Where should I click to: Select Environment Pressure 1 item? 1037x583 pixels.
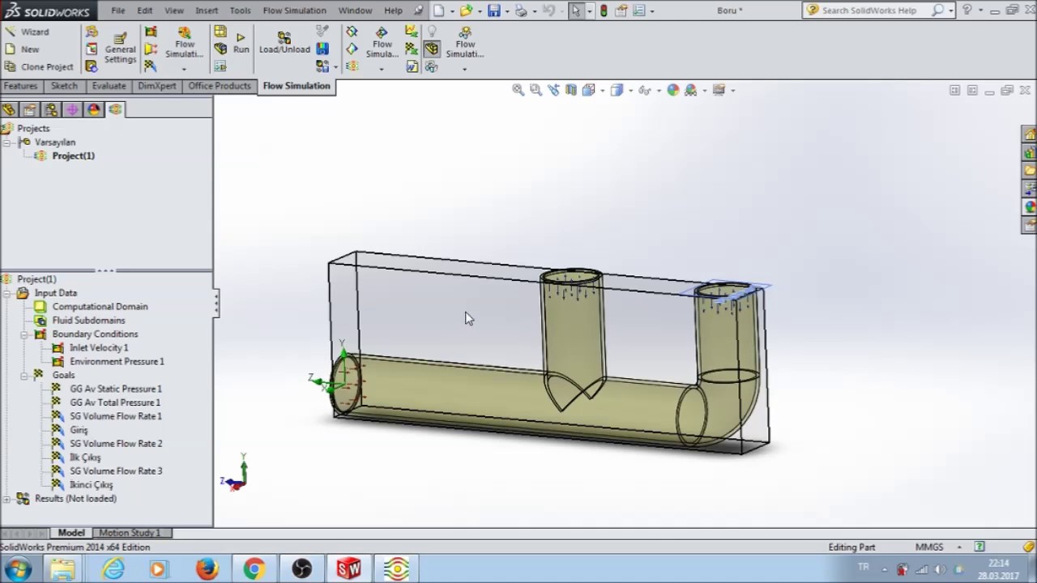[x=117, y=362]
